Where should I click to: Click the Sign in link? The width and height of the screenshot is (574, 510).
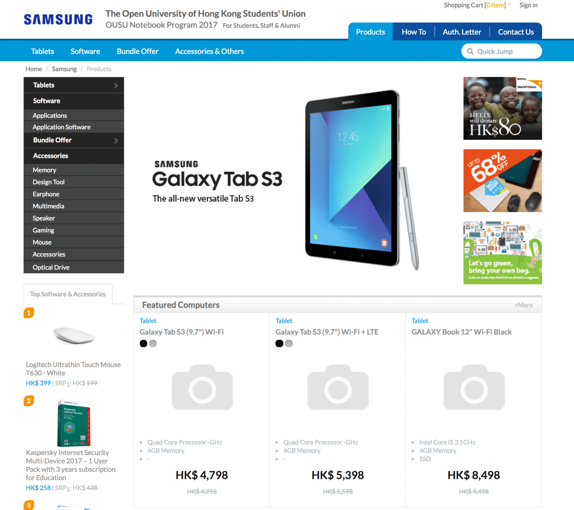click(528, 5)
